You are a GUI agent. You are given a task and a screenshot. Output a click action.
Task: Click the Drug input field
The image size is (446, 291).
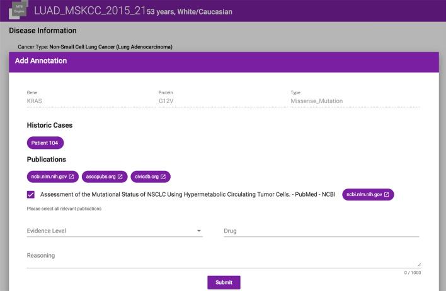(x=321, y=231)
